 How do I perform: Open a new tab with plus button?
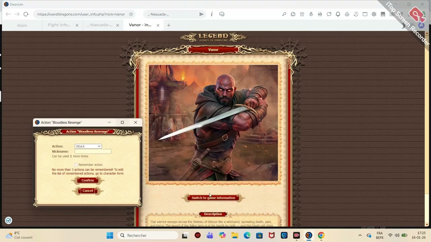click(169, 25)
